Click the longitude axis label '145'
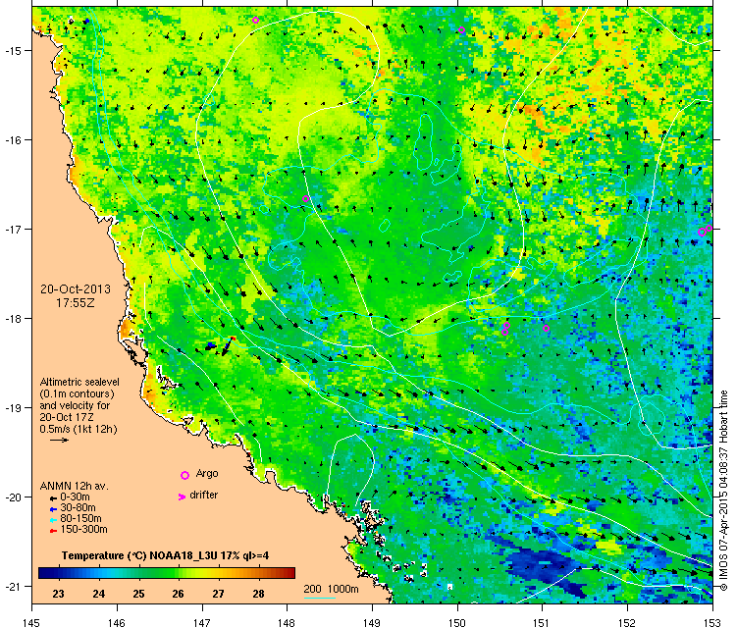 coord(32,623)
